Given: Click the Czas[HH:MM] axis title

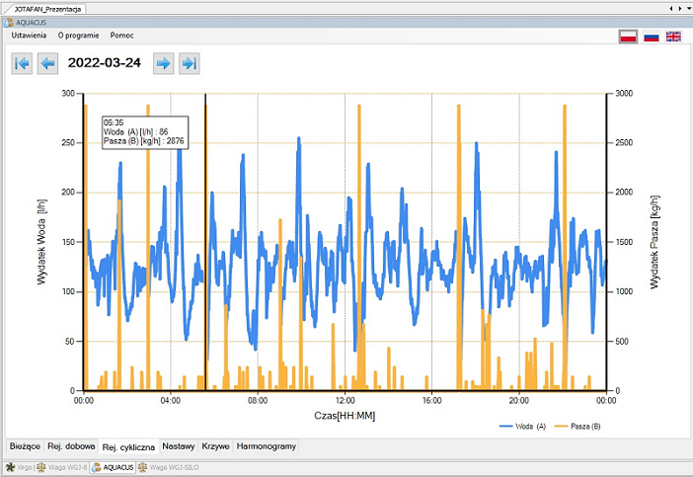Looking at the screenshot, I should click(x=345, y=416).
